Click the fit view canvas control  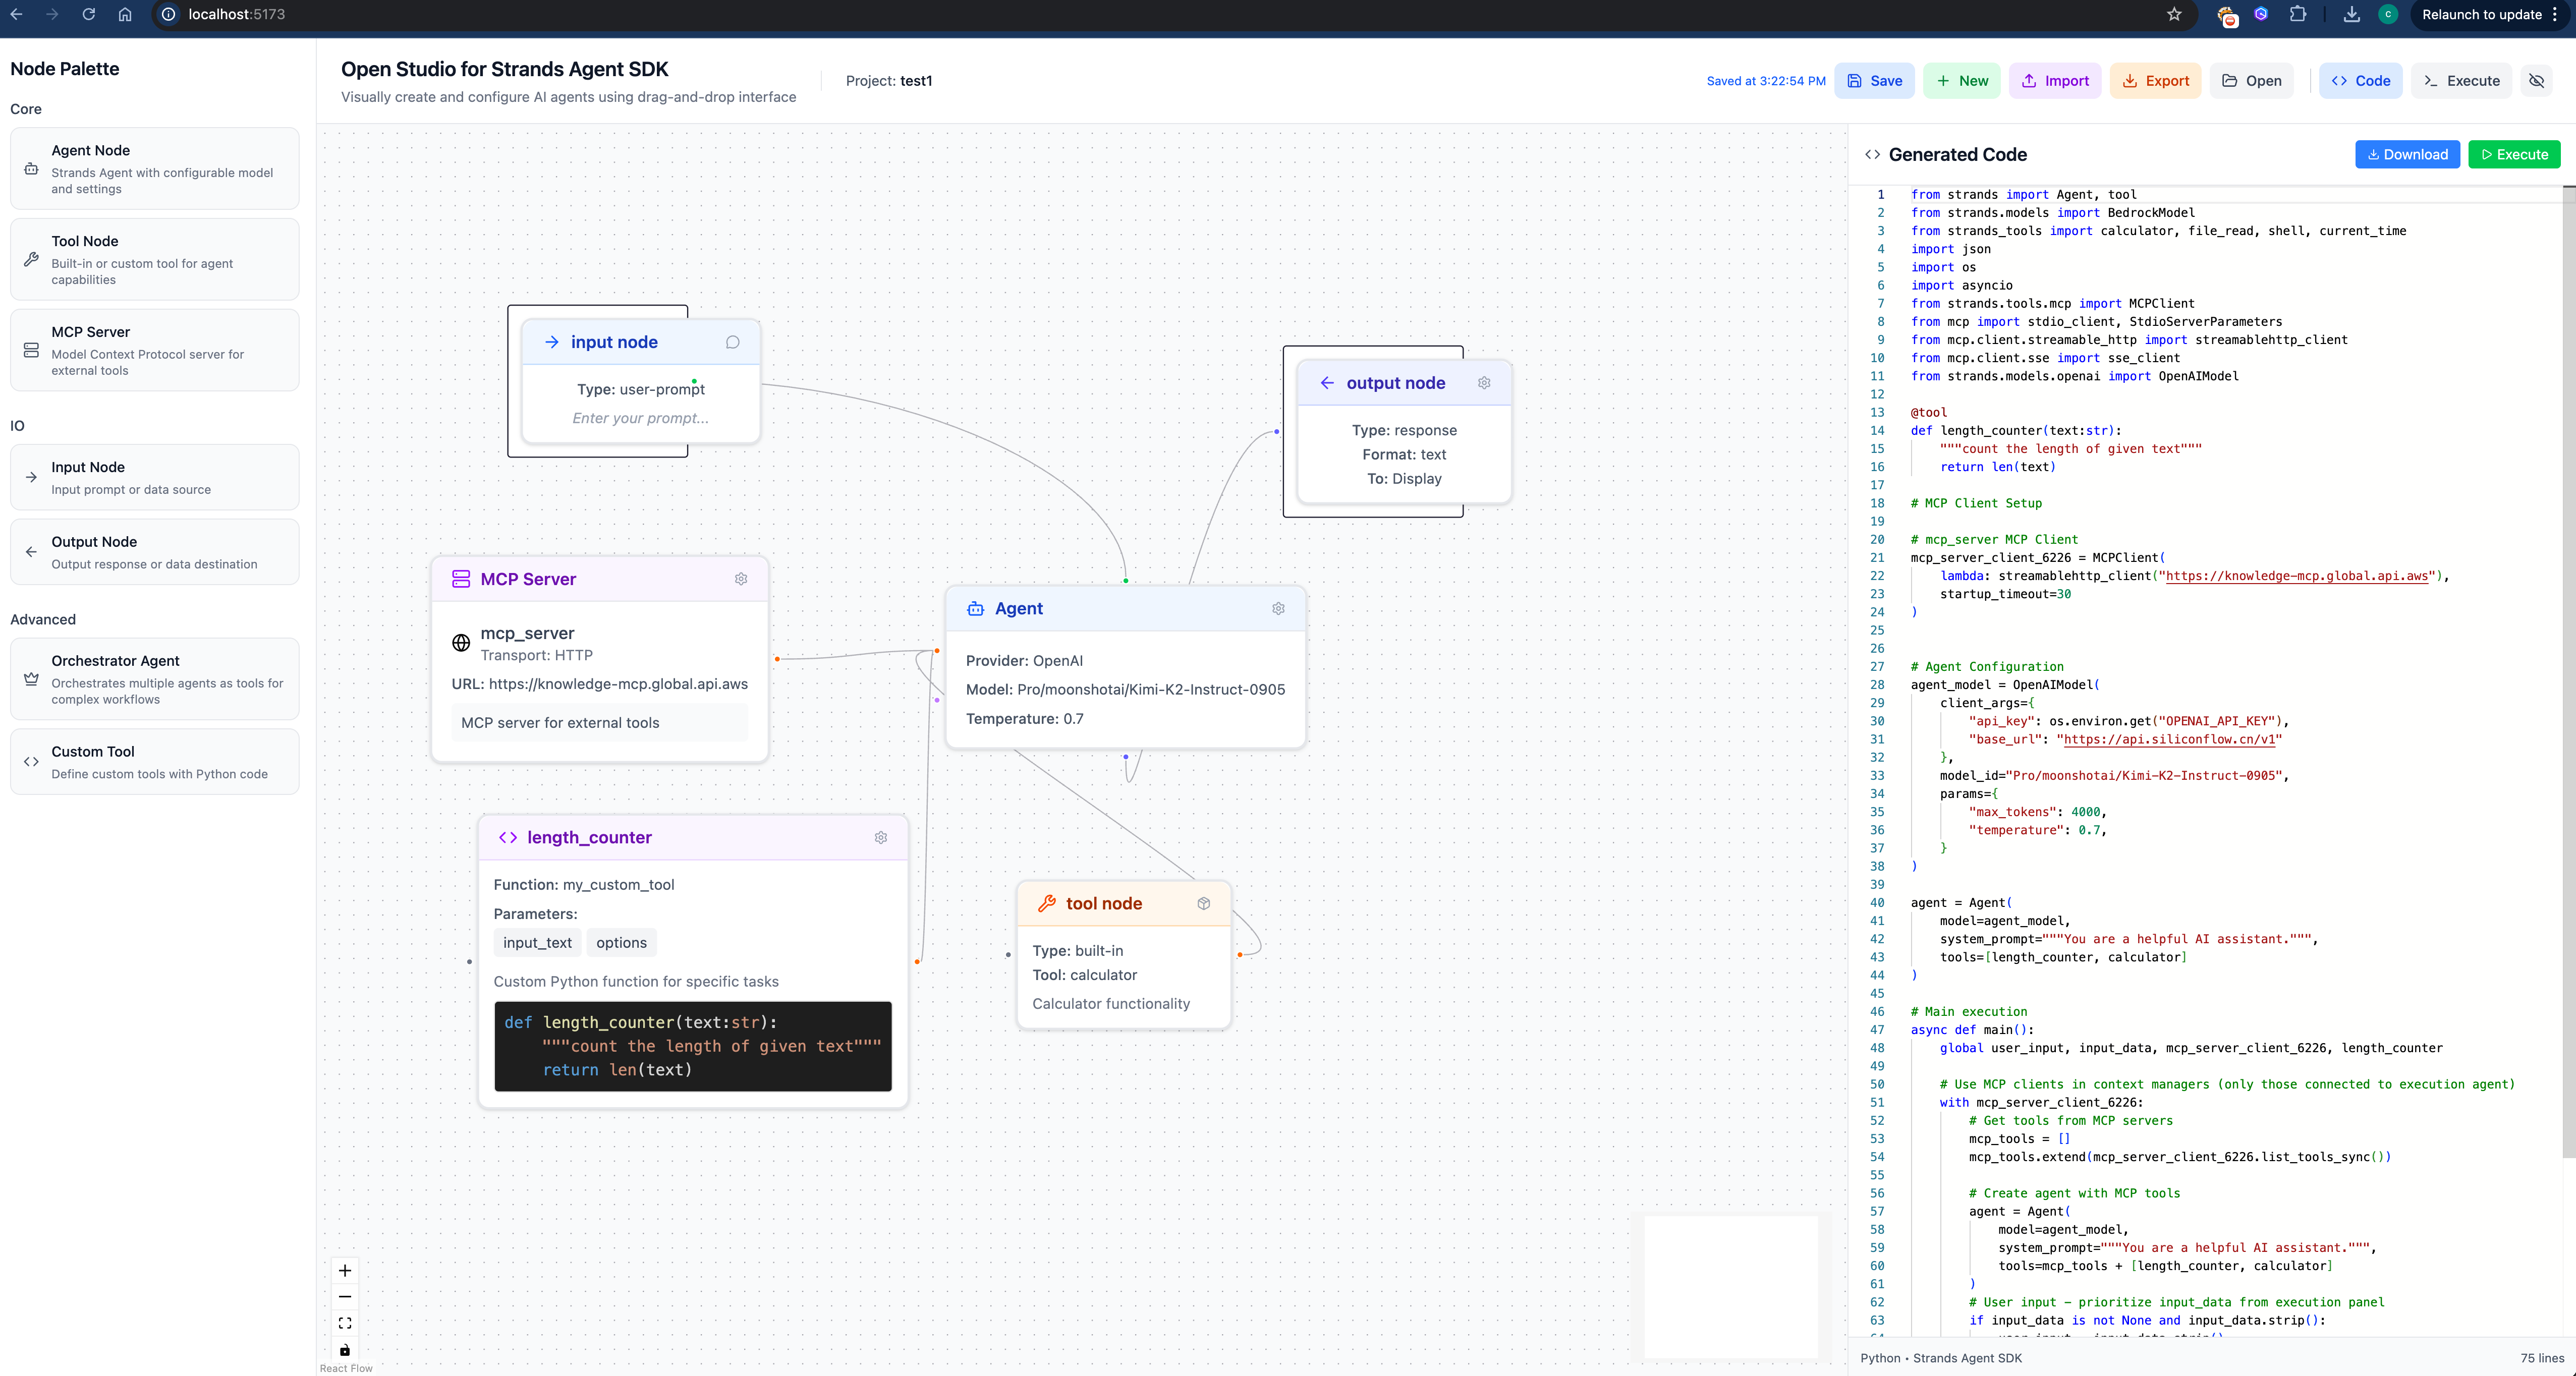coord(345,1323)
